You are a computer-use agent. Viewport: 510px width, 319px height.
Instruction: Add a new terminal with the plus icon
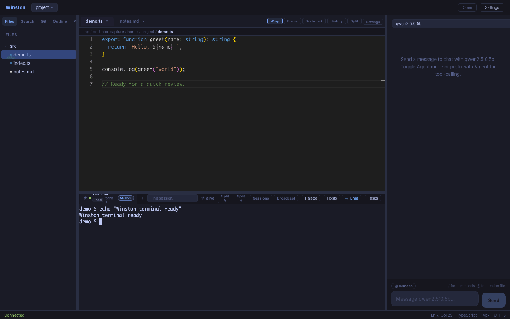[142, 198]
